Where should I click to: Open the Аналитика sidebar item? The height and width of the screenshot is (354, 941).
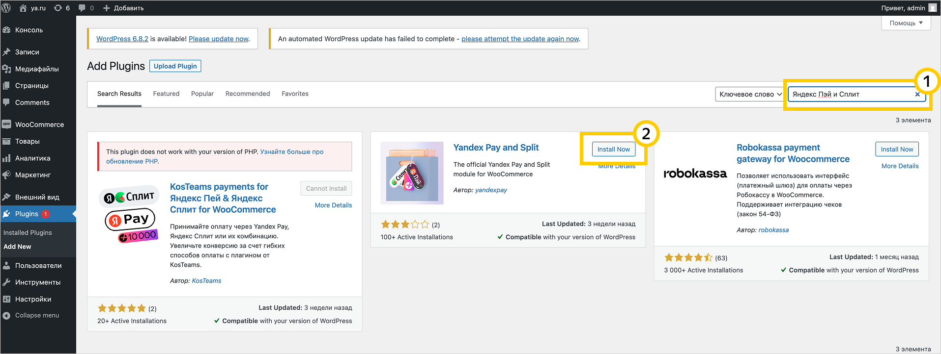pyautogui.click(x=32, y=158)
